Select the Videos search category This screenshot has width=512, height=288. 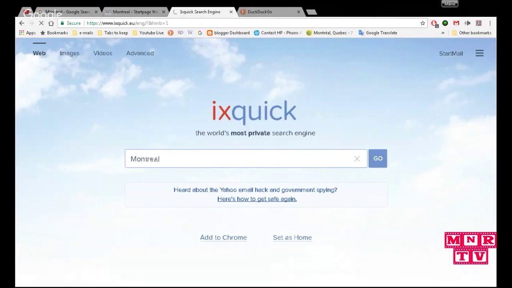coord(103,53)
